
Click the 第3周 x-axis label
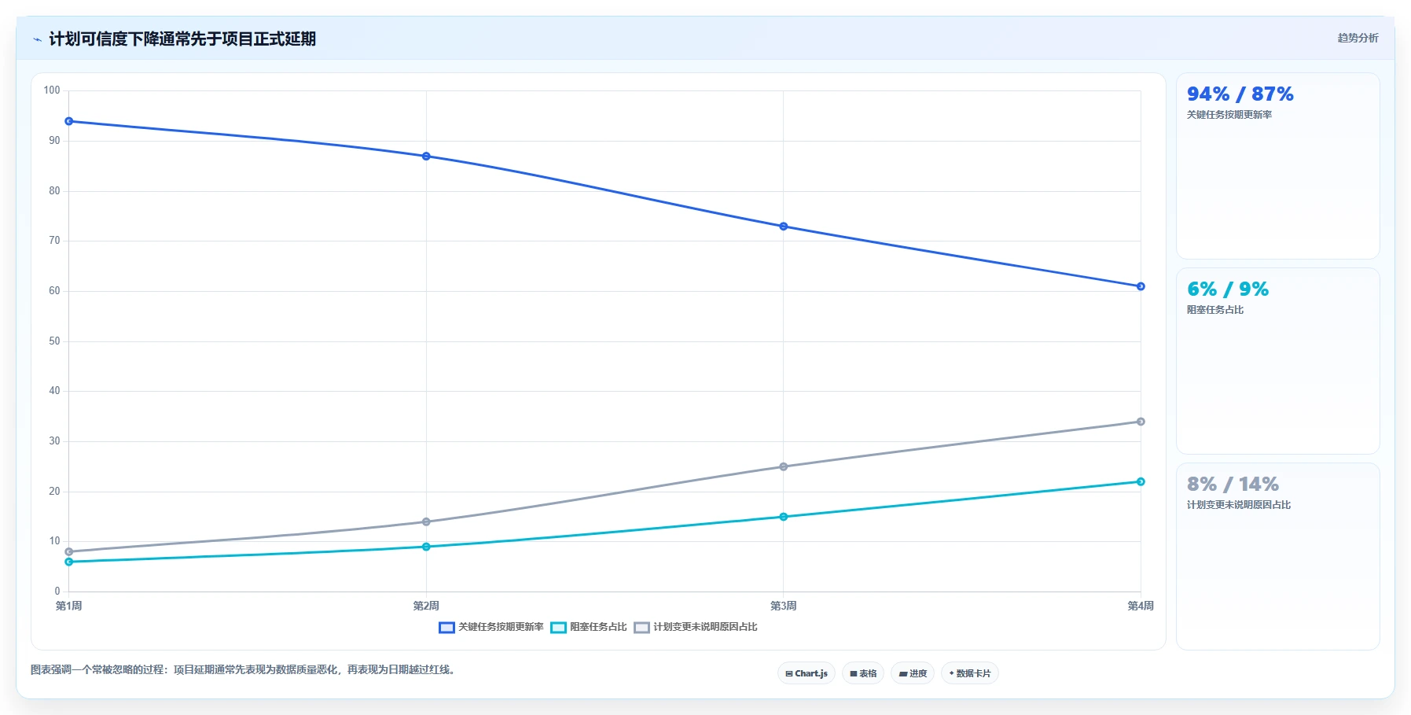click(784, 606)
